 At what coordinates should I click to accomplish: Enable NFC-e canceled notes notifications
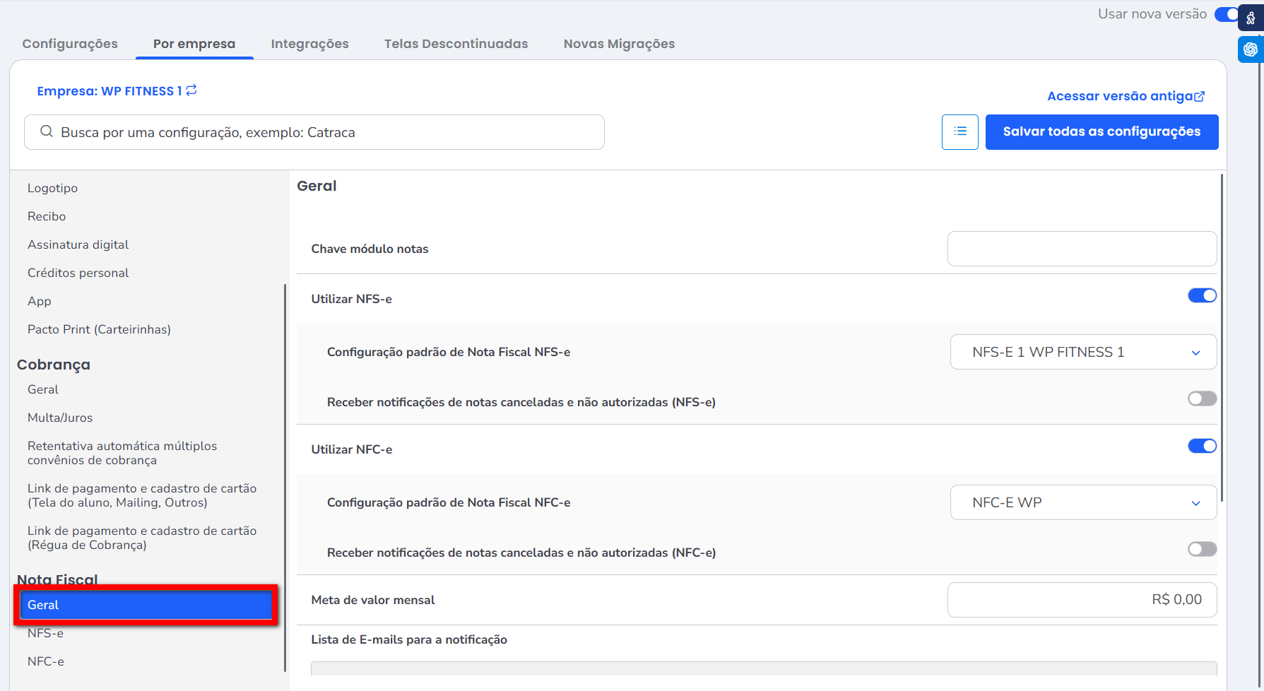click(x=1202, y=549)
